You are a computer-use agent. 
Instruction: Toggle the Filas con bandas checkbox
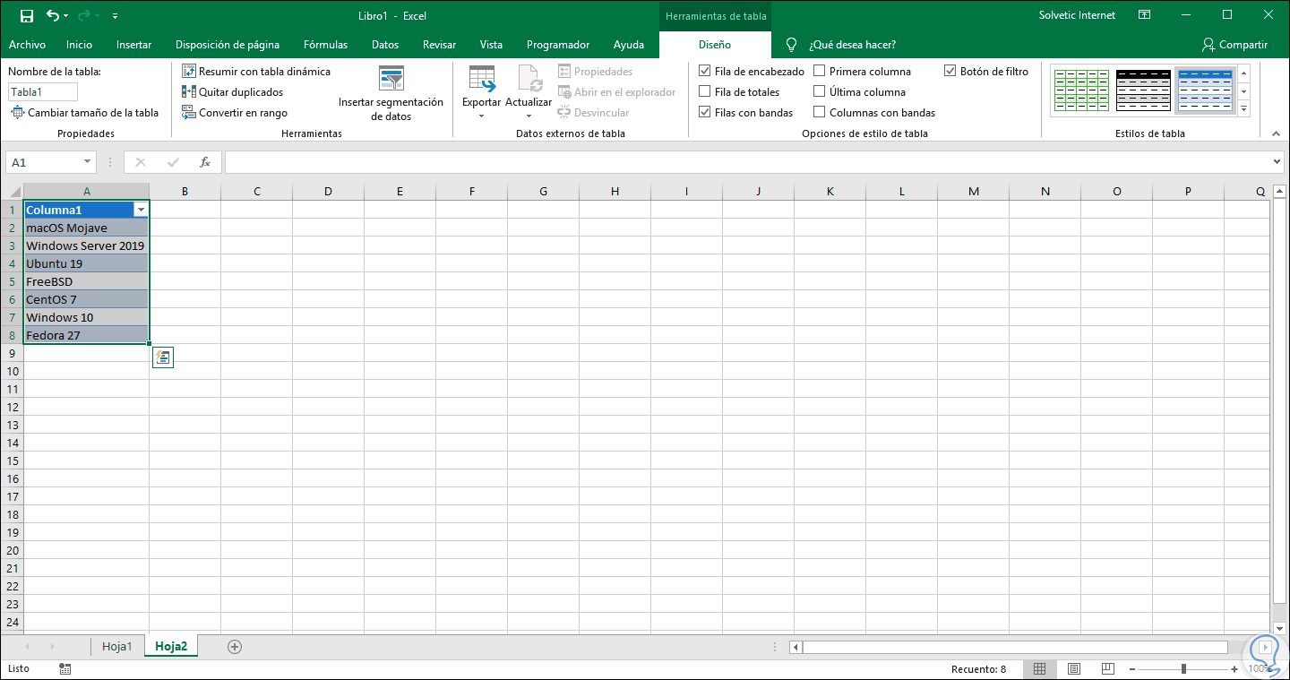pyautogui.click(x=705, y=113)
